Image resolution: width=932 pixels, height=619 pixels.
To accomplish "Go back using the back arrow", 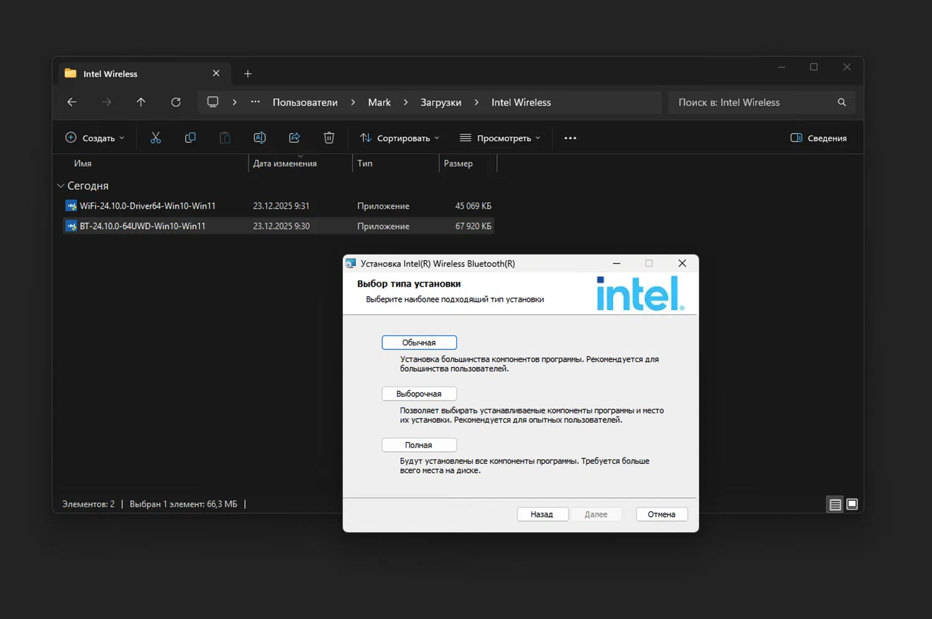I will pyautogui.click(x=71, y=102).
